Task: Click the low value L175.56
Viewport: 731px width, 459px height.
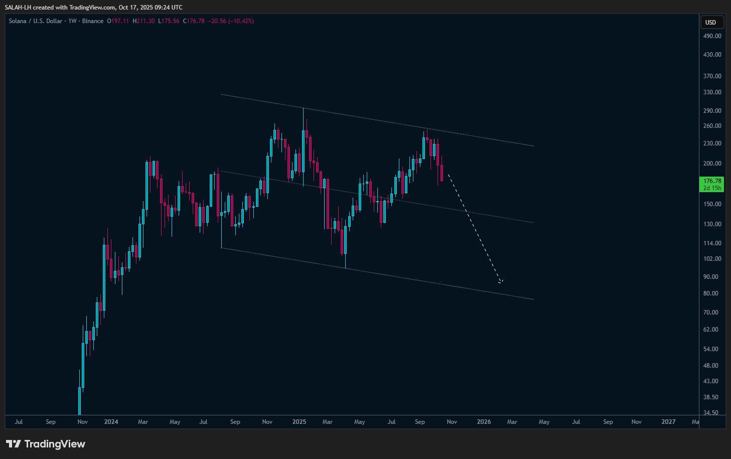Action: tap(169, 21)
